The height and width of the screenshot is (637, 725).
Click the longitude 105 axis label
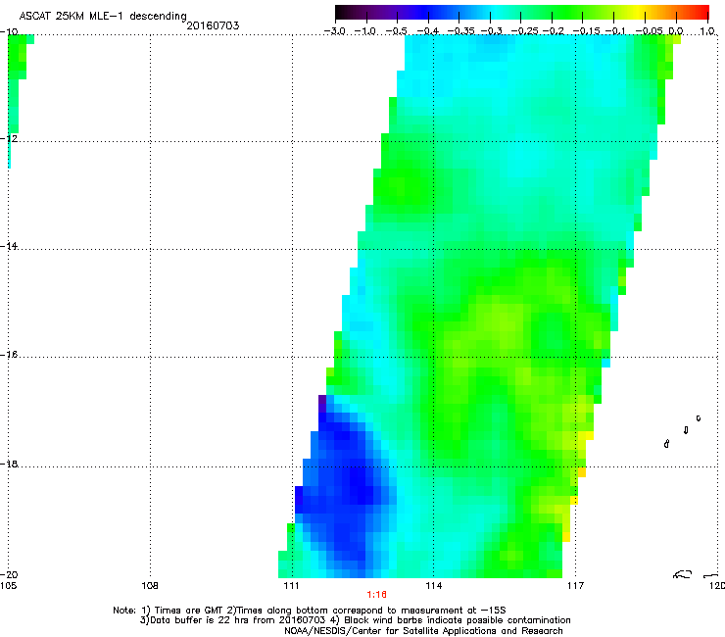[8, 586]
